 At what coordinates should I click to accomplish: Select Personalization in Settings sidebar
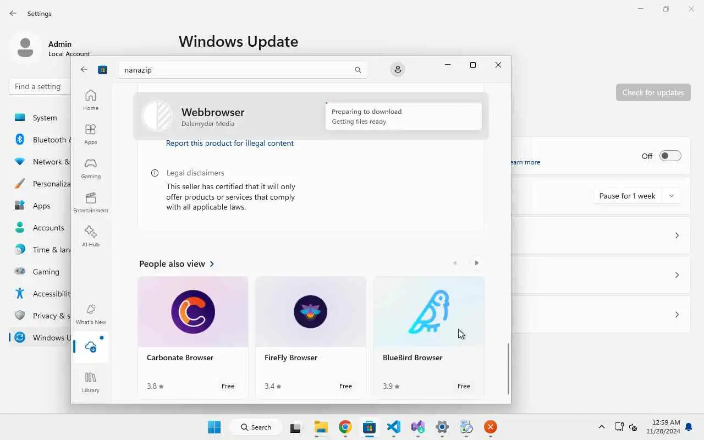(x=40, y=184)
